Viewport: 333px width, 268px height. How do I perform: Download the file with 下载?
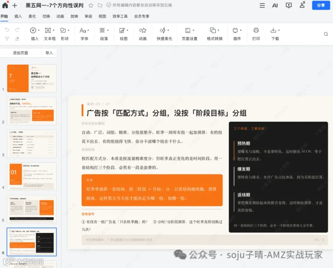[x=275, y=34]
